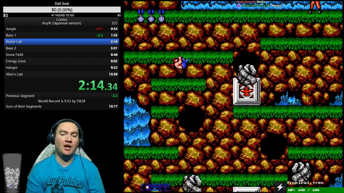
Task: Click the first lives medal icon
Action: pos(141,16)
